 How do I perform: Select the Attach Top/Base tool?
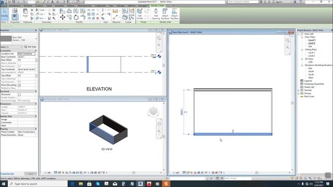click(165, 14)
